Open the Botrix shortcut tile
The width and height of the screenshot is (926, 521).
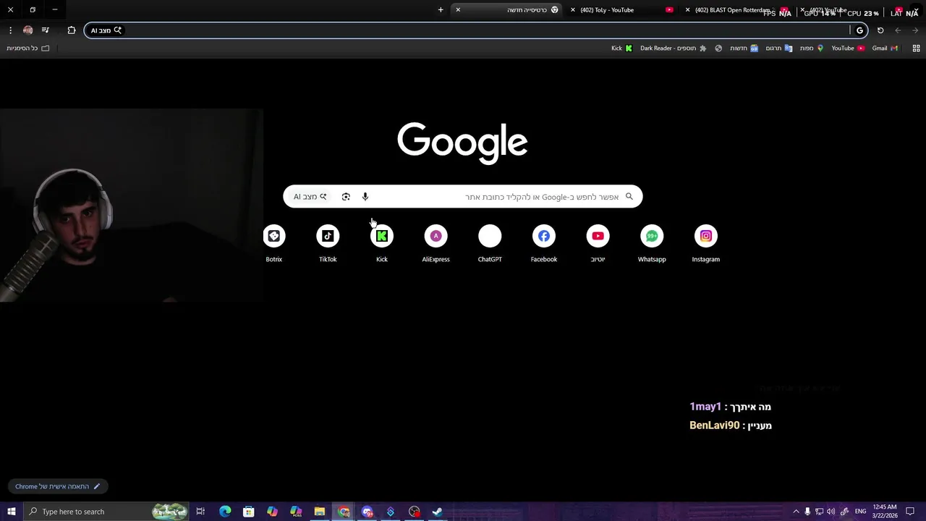tap(273, 244)
